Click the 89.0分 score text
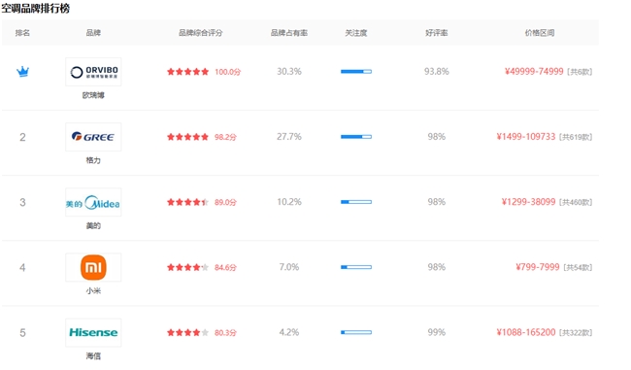The image size is (631, 370). tap(226, 203)
